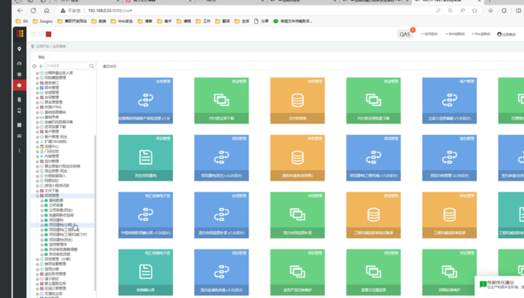The height and width of the screenshot is (298, 524).
Task: Select 立项审查 tree item
Action: pos(56,205)
